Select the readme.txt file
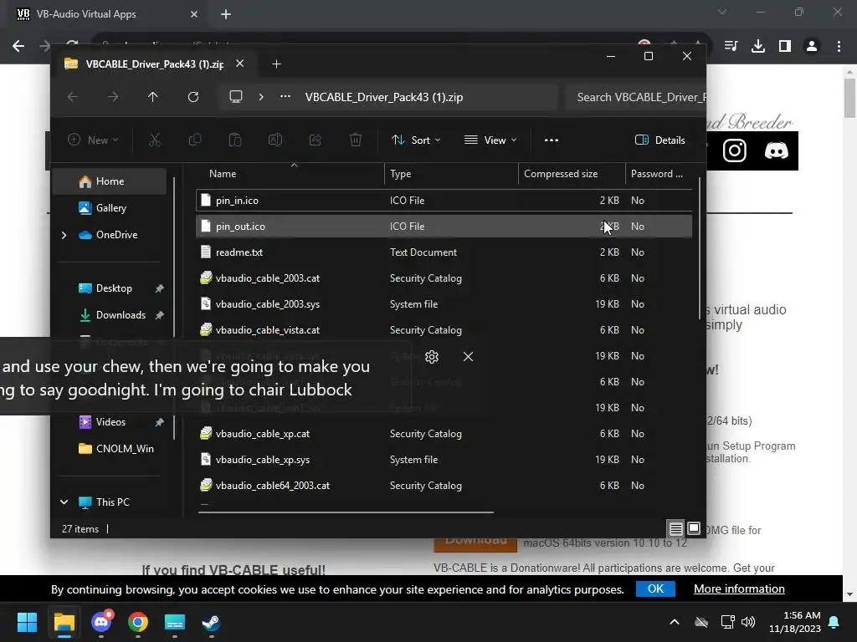The height and width of the screenshot is (642, 857). click(444, 252)
